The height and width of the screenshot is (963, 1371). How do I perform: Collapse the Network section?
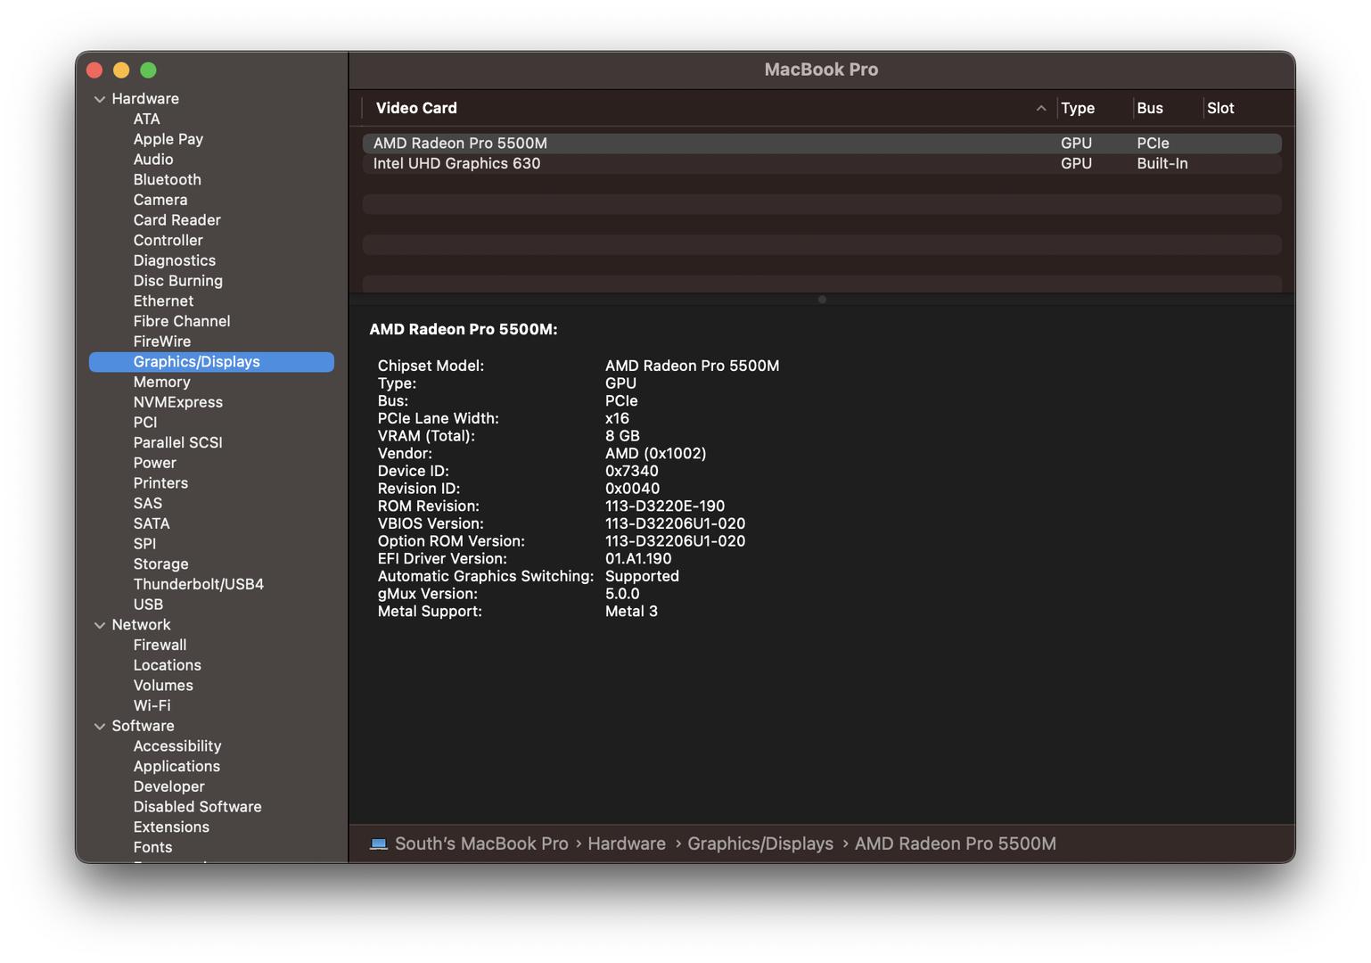(x=100, y=625)
